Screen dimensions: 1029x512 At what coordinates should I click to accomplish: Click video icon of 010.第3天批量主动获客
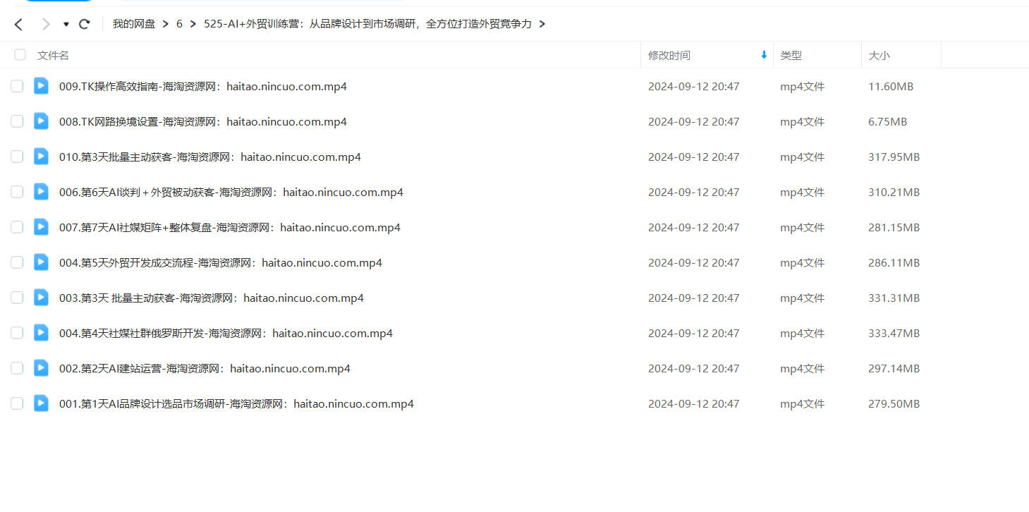[42, 156]
